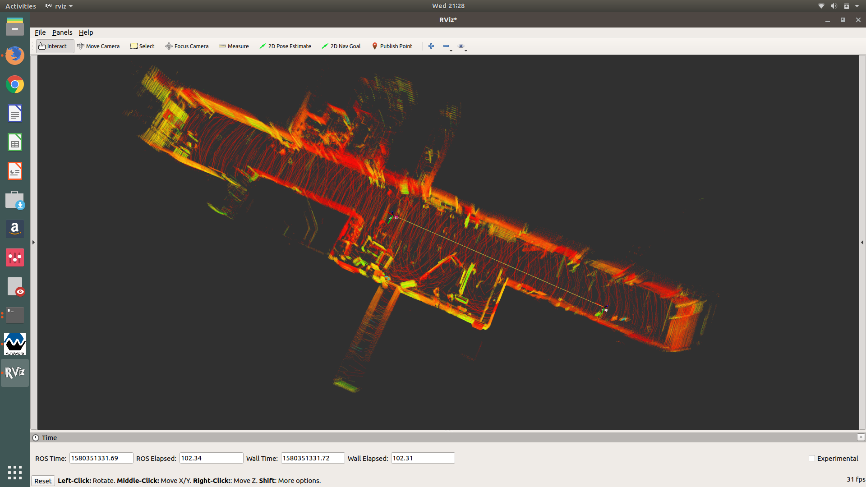This screenshot has height=487, width=866.
Task: Open the Panels menu
Action: pos(62,32)
